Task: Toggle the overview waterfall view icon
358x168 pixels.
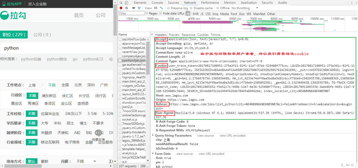Action: [161, 8]
